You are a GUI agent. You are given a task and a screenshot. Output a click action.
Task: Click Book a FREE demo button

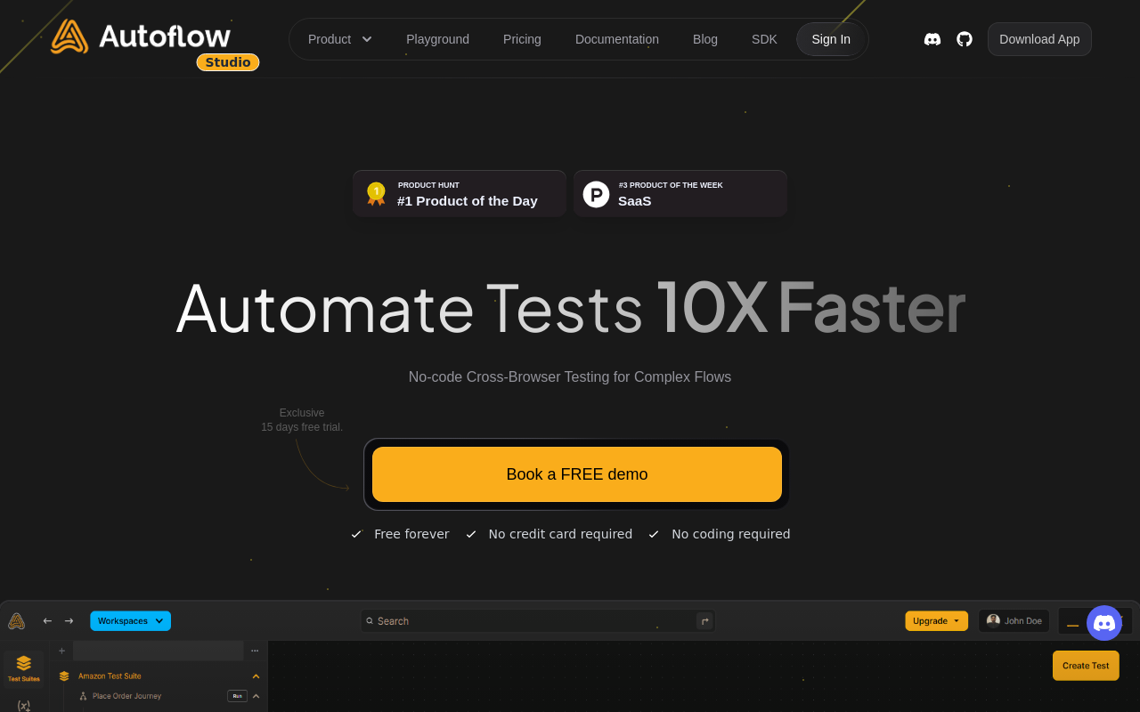[576, 474]
